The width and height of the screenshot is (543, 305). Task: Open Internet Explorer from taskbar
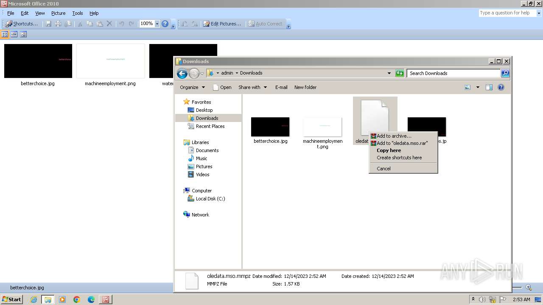point(34,299)
